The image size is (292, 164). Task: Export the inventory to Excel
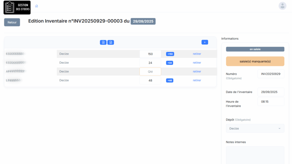pyautogui.click(x=103, y=42)
